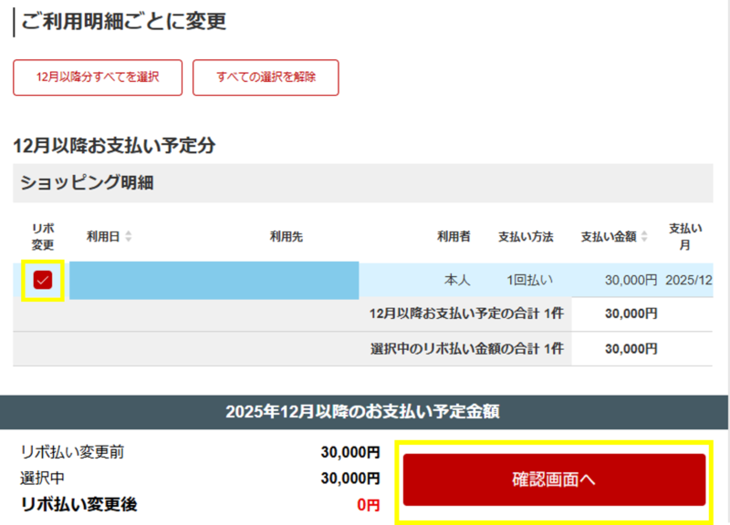
Task: Select the 1回払い cell in the row
Action: (x=529, y=280)
